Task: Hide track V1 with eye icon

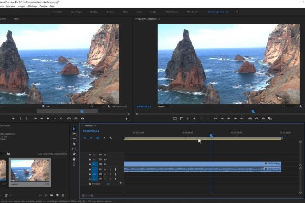Action: pyautogui.click(x=105, y=164)
